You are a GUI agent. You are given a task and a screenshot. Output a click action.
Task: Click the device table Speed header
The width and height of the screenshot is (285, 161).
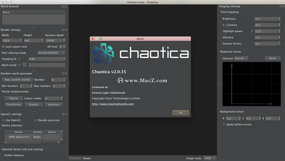coord(52,132)
